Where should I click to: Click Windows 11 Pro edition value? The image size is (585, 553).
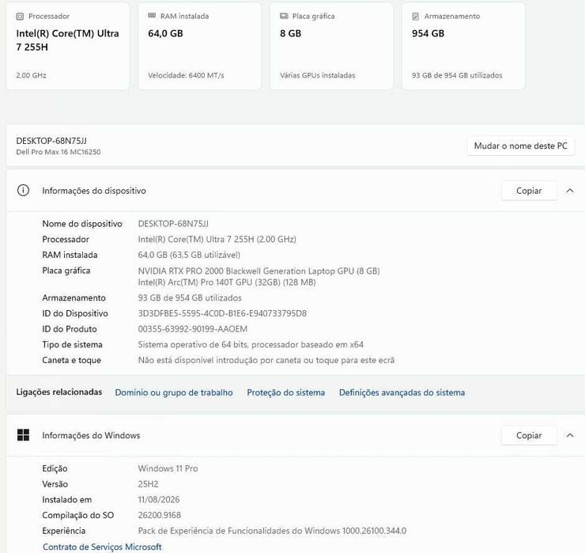[x=168, y=468]
